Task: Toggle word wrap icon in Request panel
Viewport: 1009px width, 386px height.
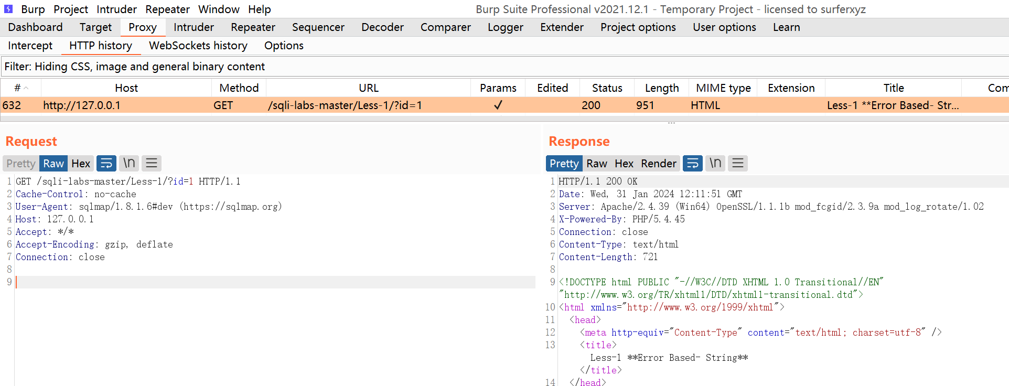Action: click(106, 164)
